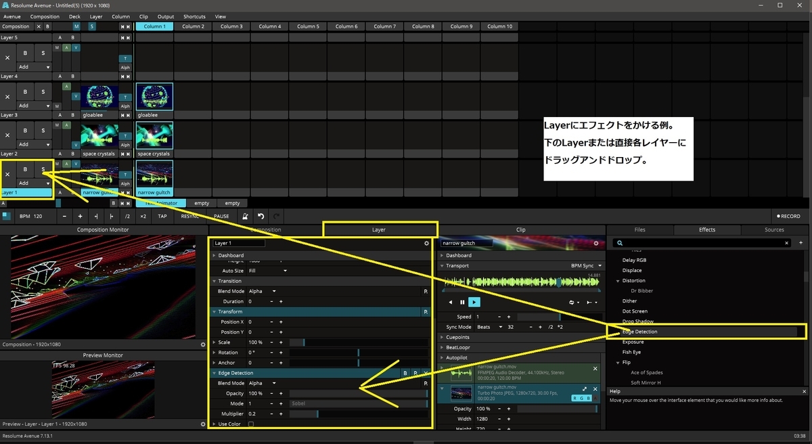Screen dimensions: 812x444
Task: Open Preview Monitor gear settings
Action: 203,424
